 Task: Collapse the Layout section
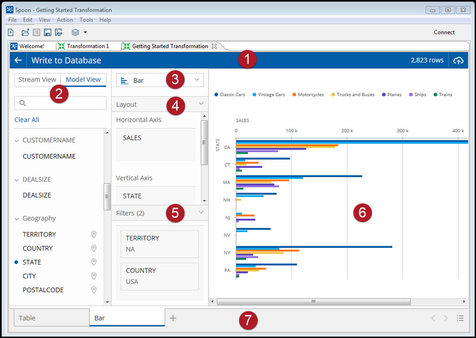tap(201, 104)
